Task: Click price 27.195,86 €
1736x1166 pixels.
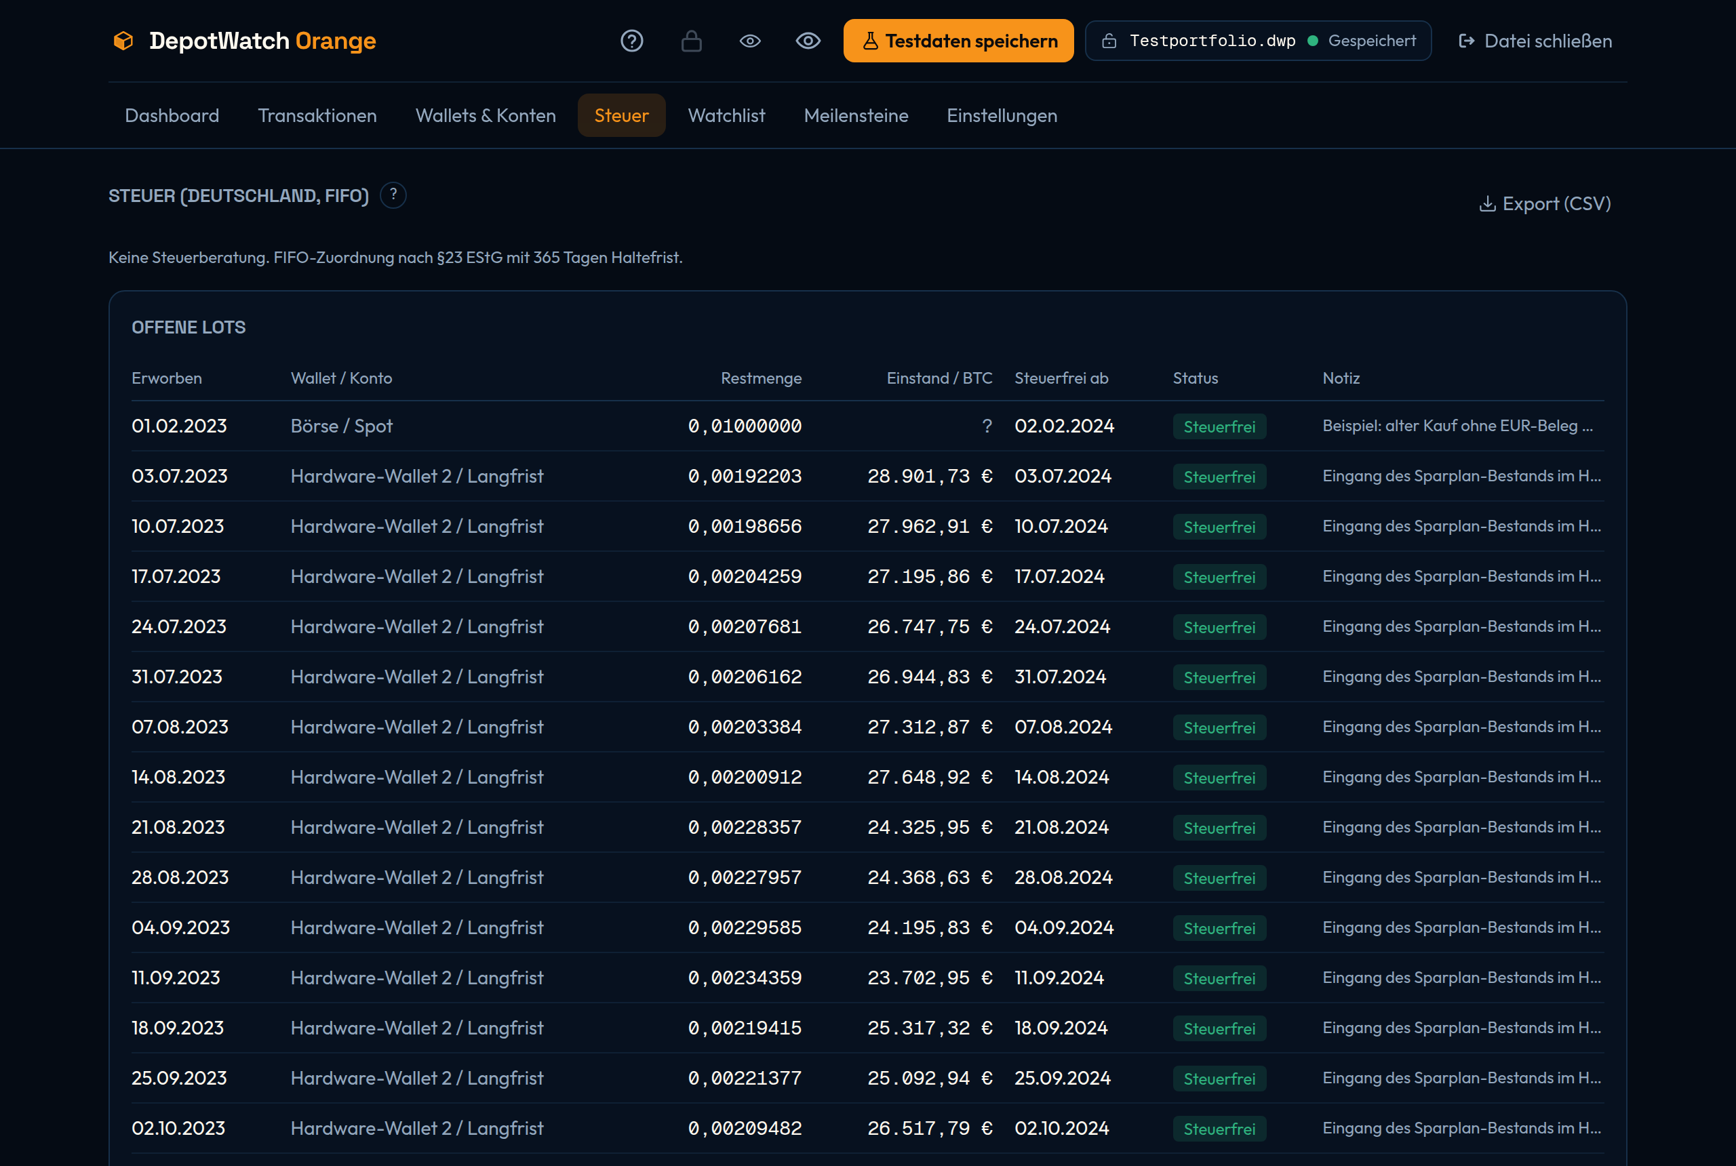Action: coord(930,576)
